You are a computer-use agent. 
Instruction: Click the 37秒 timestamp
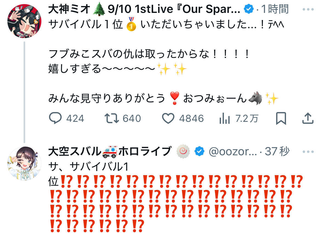click(277, 151)
